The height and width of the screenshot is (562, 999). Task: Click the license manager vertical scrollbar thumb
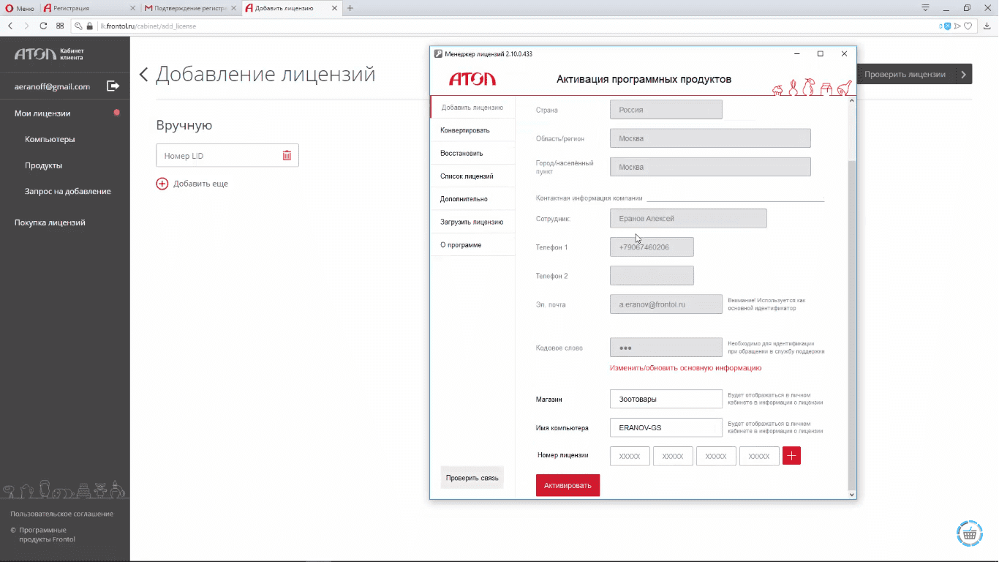tap(851, 326)
